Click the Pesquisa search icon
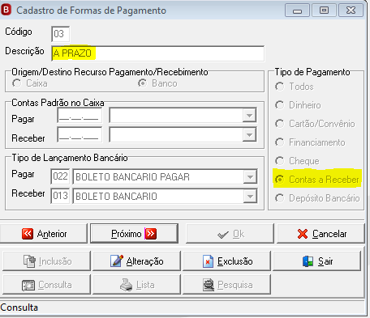 [x=209, y=285]
